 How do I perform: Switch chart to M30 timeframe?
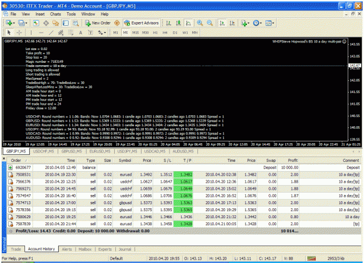click(x=146, y=33)
